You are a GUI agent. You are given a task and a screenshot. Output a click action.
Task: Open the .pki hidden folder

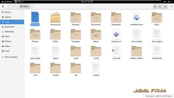76,68
